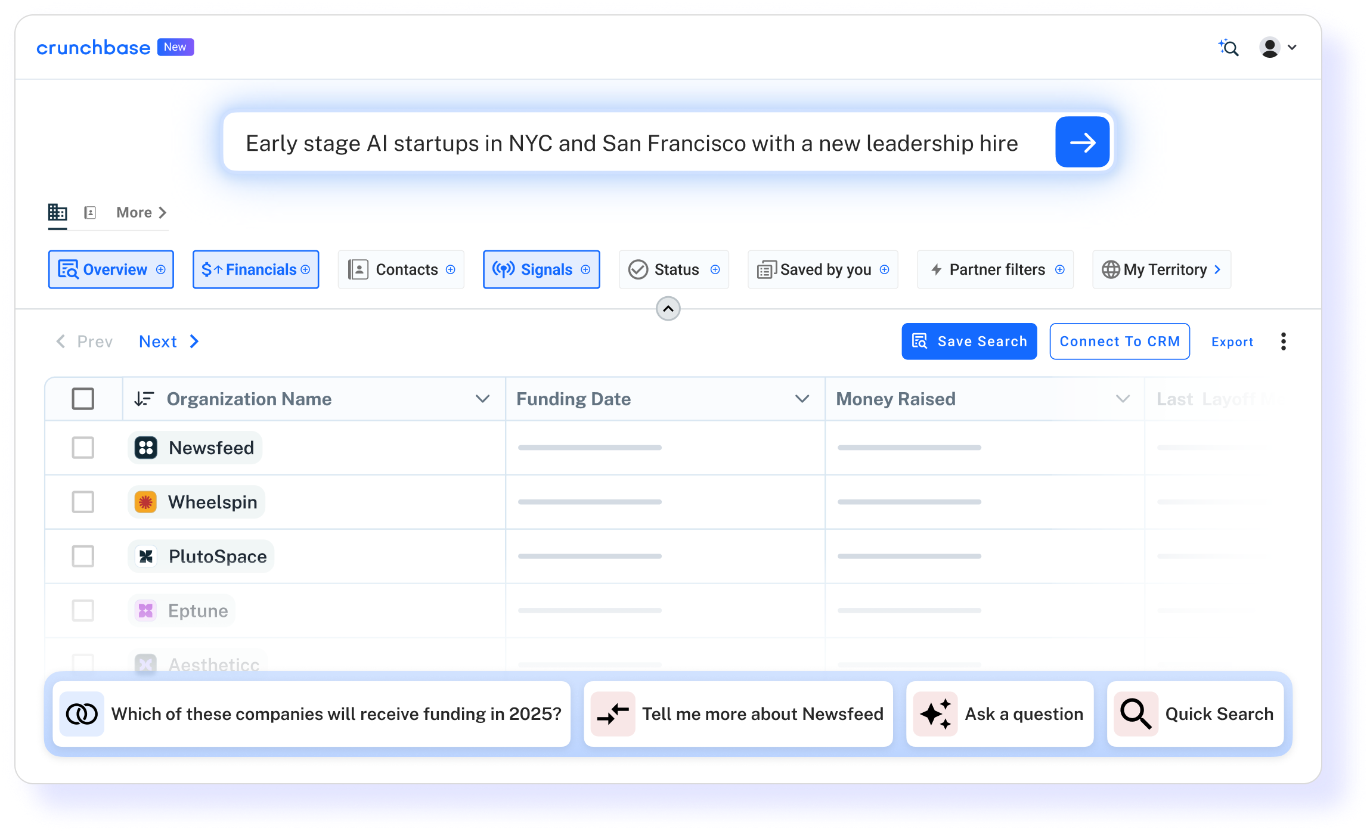This screenshot has height=832, width=1370.
Task: Check the Eptune row checkbox
Action: (83, 610)
